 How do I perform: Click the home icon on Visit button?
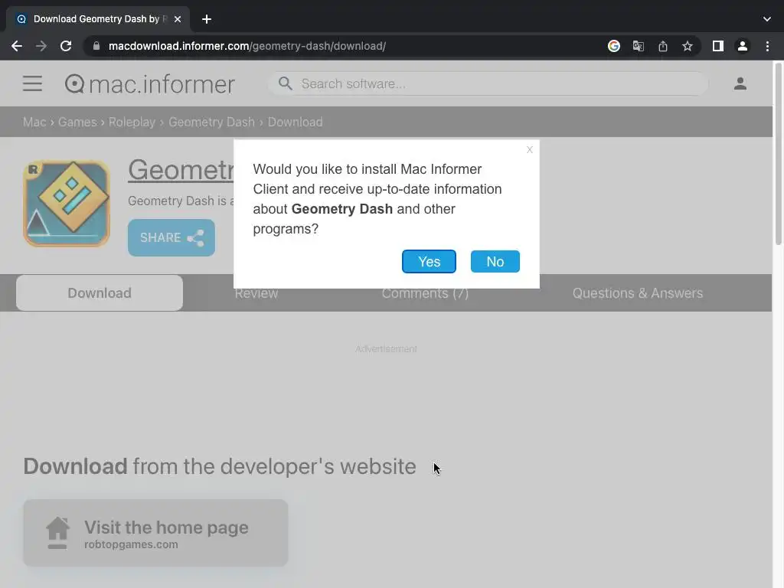(x=57, y=533)
